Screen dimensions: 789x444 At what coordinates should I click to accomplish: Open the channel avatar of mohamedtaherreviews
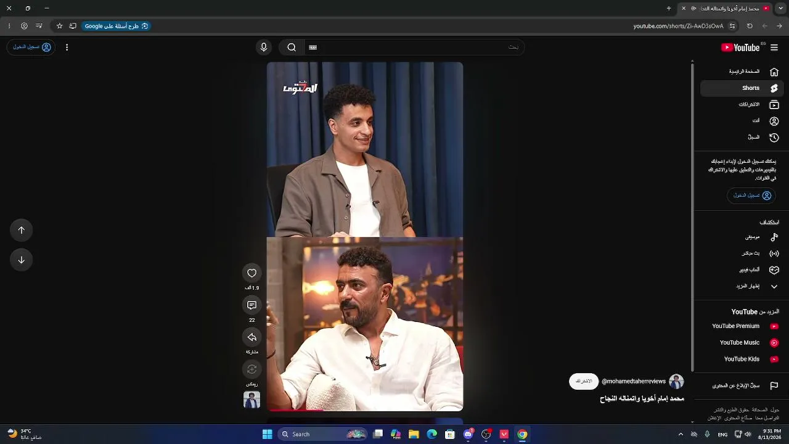pyautogui.click(x=676, y=381)
